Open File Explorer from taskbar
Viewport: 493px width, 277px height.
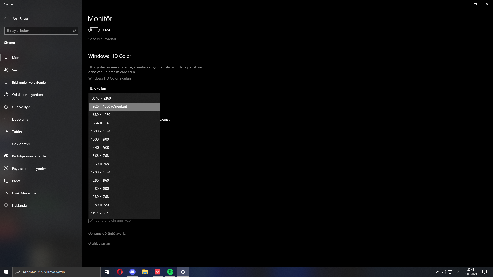pos(145,272)
